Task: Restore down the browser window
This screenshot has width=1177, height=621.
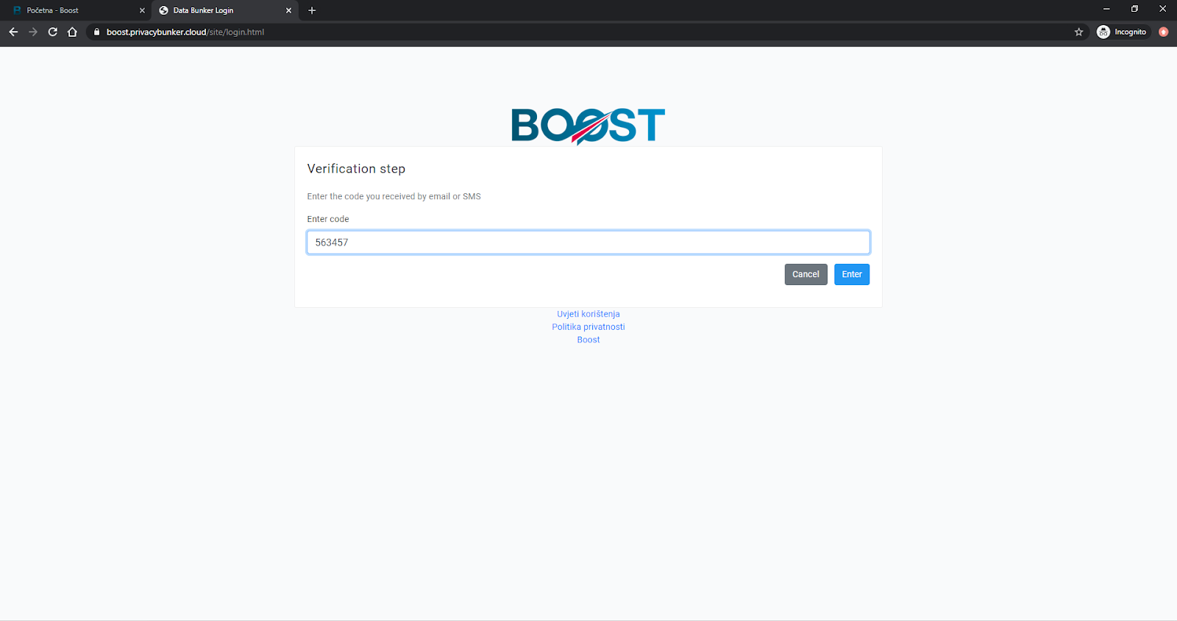Action: click(1134, 9)
